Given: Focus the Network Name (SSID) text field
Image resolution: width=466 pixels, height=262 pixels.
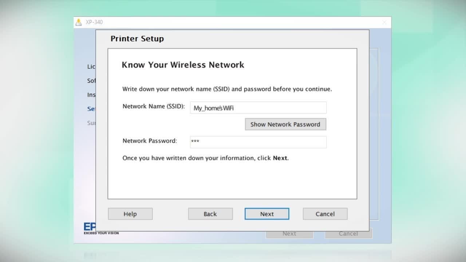Looking at the screenshot, I should pos(258,108).
